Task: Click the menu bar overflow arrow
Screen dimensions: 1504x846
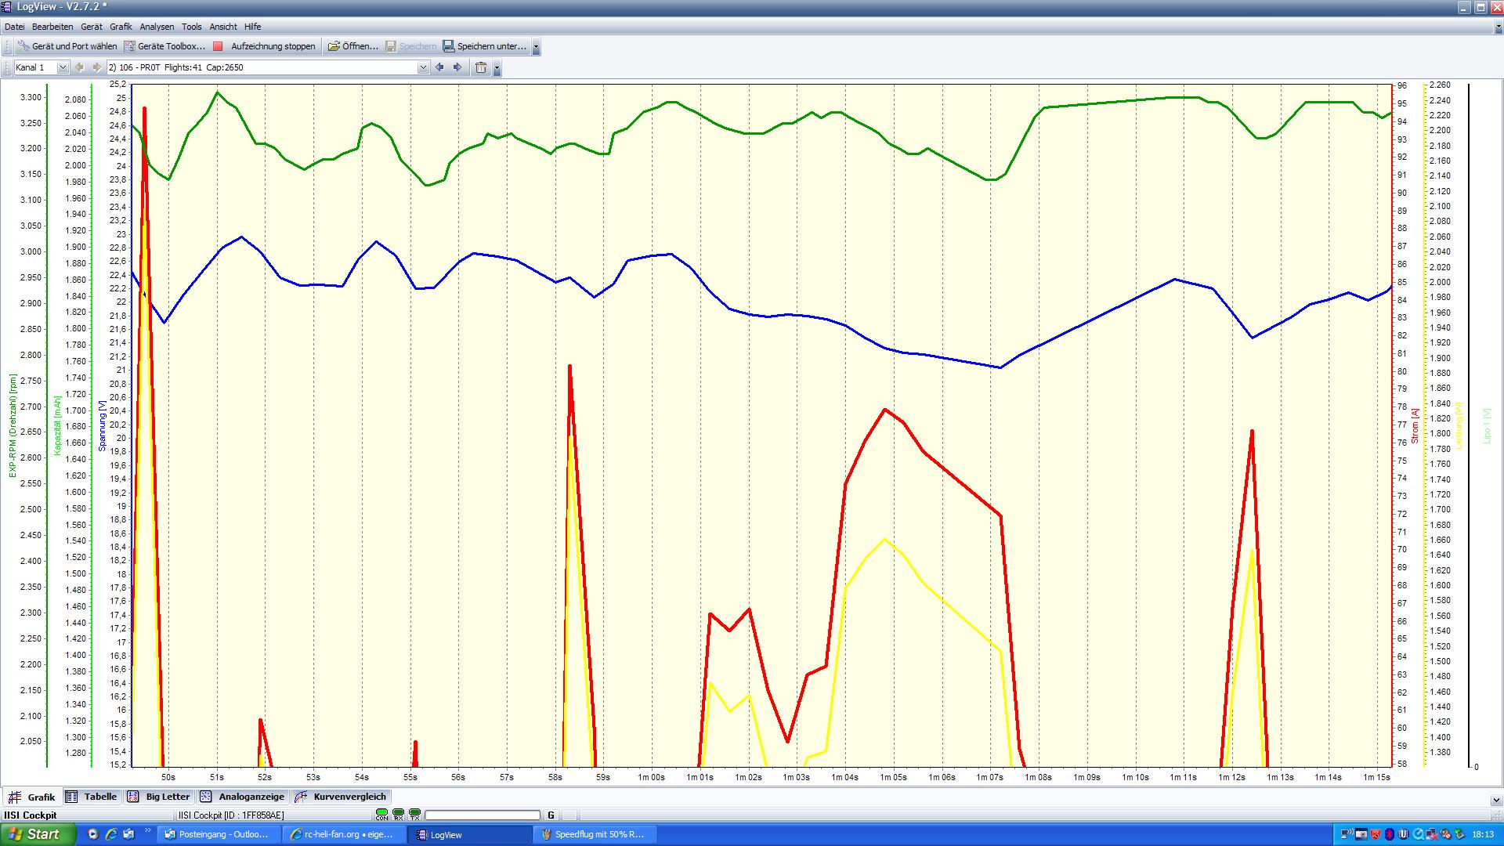Action: [1498, 27]
